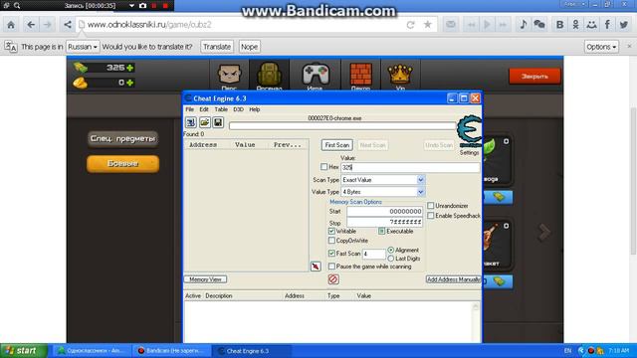Image resolution: width=637 pixels, height=358 pixels.
Task: Select the brick wall icon
Action: pyautogui.click(x=360, y=76)
